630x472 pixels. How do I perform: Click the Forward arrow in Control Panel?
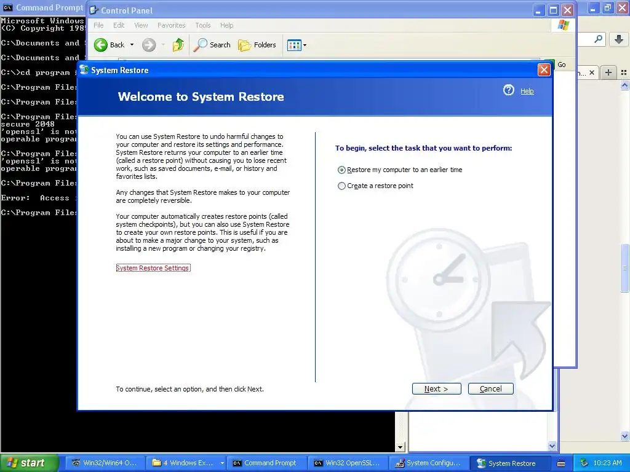pos(149,45)
